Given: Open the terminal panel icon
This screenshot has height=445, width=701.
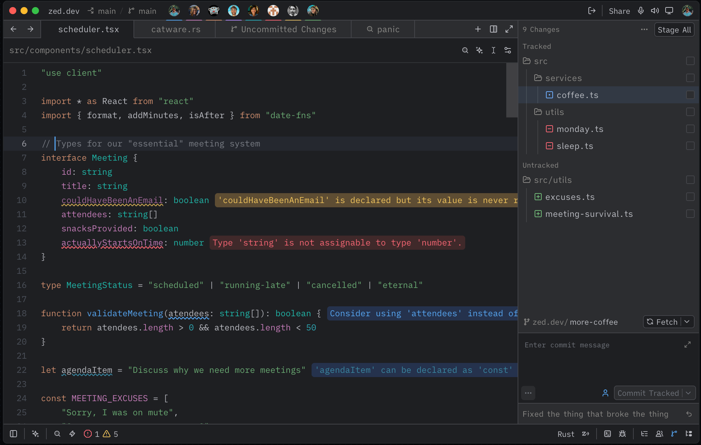Looking at the screenshot, I should (608, 434).
